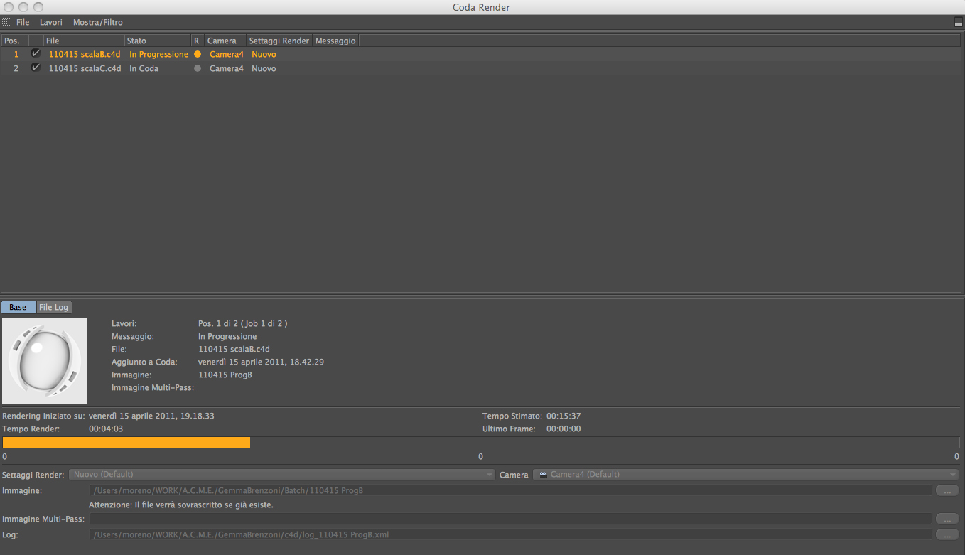Image resolution: width=965 pixels, height=555 pixels.
Task: Open the File menu
Action: (x=23, y=22)
